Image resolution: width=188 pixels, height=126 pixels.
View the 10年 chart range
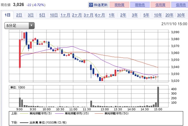(x=158, y=15)
